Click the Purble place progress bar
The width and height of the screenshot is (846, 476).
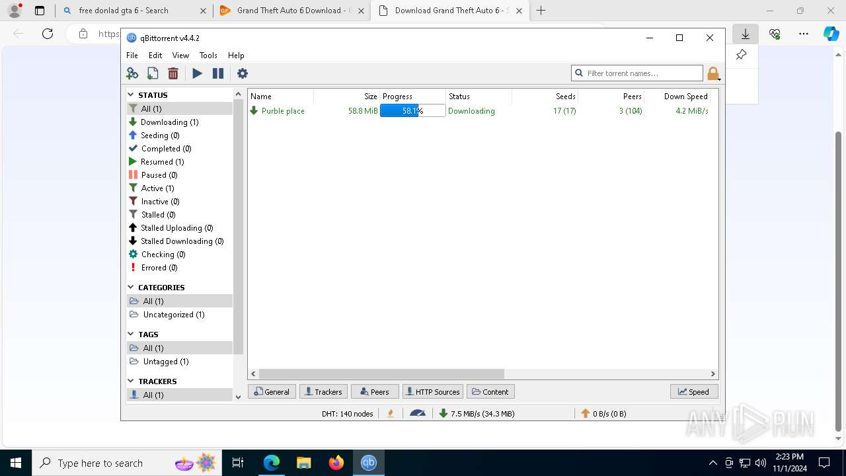[412, 111]
